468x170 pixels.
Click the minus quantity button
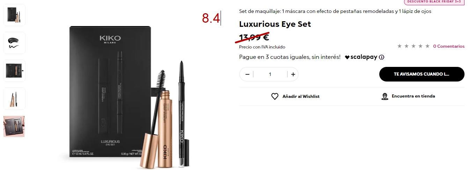(x=247, y=74)
